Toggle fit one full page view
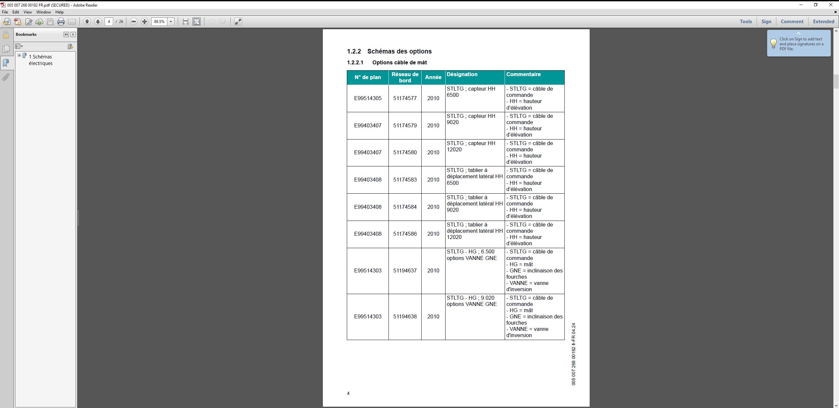839x408 pixels. pos(197,22)
